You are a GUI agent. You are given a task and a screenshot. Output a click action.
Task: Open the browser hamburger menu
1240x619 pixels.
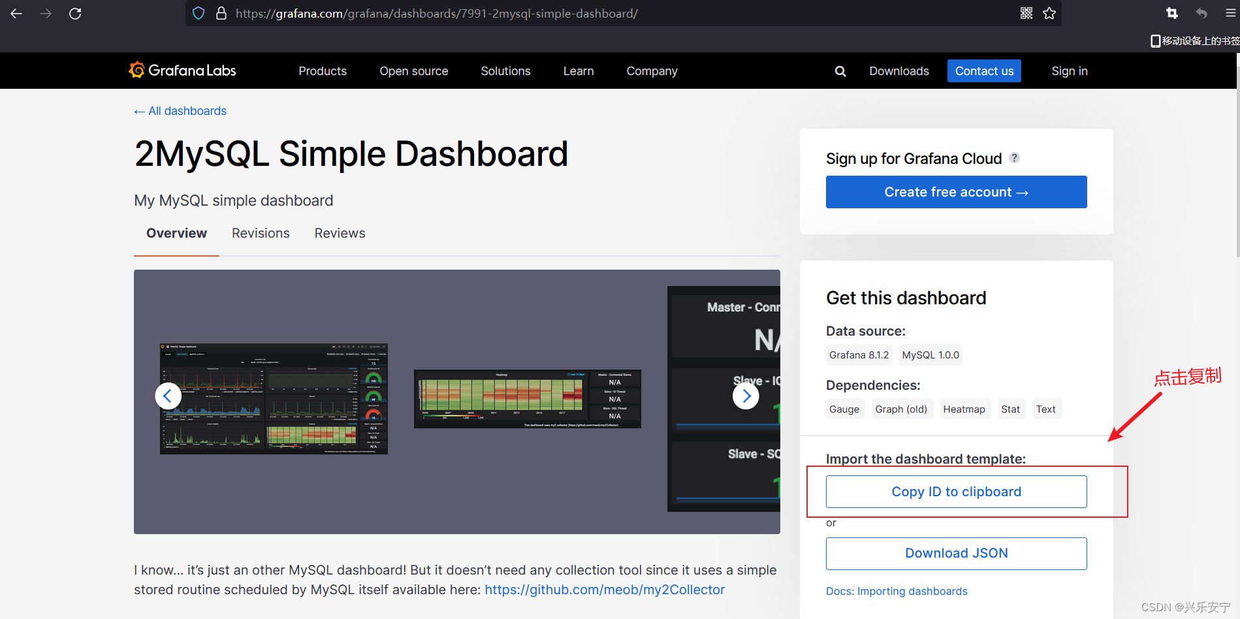1231,13
